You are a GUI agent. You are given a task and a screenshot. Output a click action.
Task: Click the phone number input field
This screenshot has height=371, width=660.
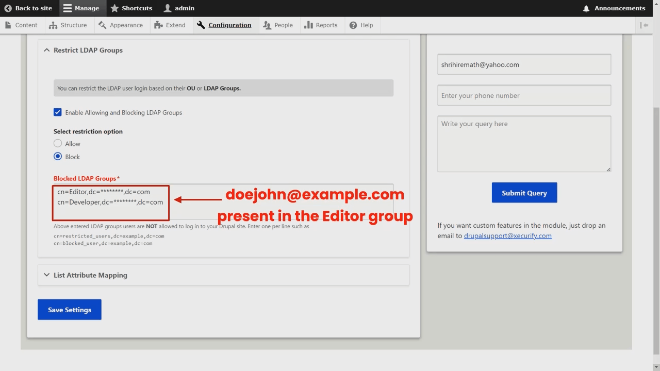pos(524,95)
